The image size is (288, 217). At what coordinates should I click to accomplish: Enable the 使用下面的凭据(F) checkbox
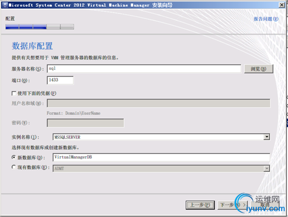pyautogui.click(x=14, y=94)
